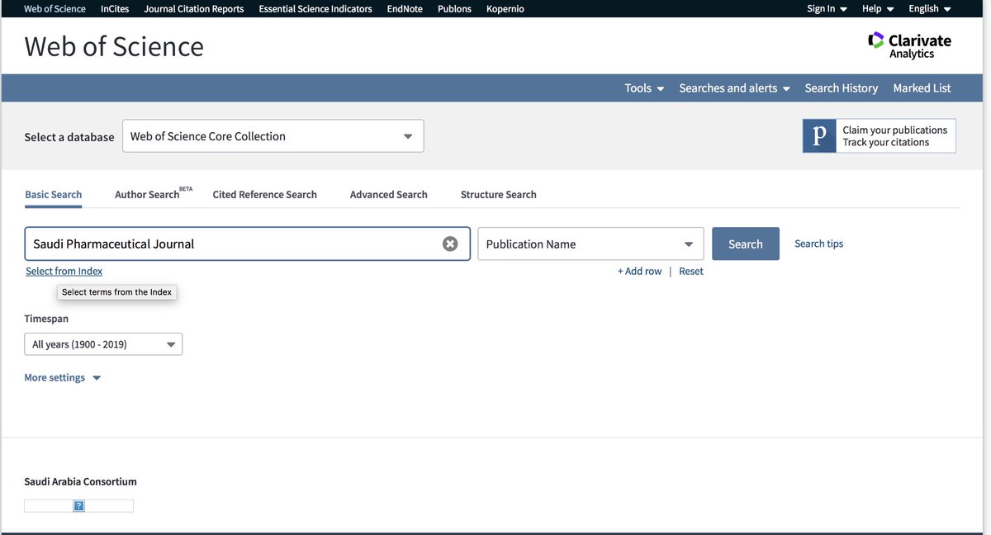Open Publons from the top bar

(454, 8)
